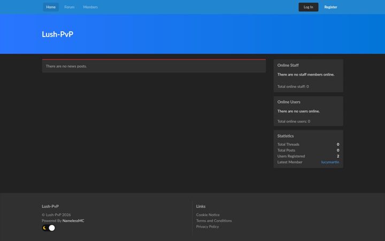View latest member lucymartin profile
The image size is (385, 241).
click(330, 162)
